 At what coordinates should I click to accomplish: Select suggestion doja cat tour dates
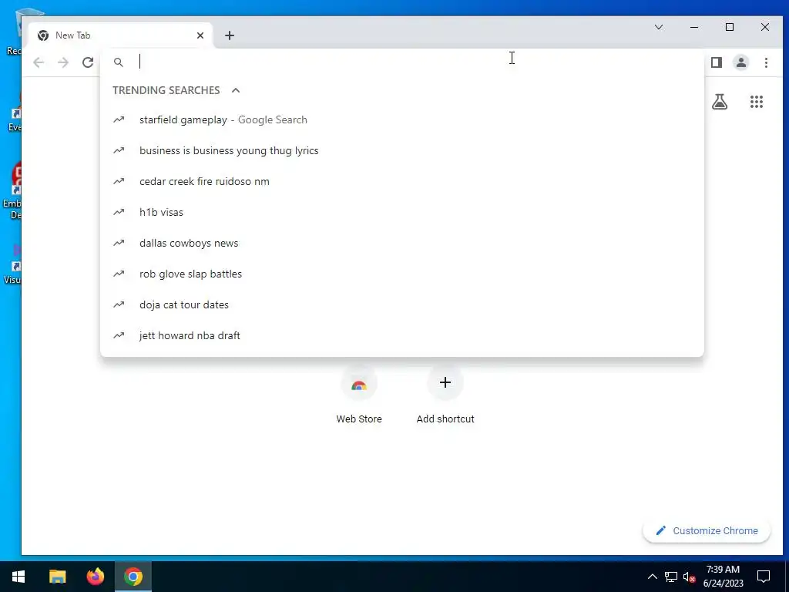tap(402, 304)
